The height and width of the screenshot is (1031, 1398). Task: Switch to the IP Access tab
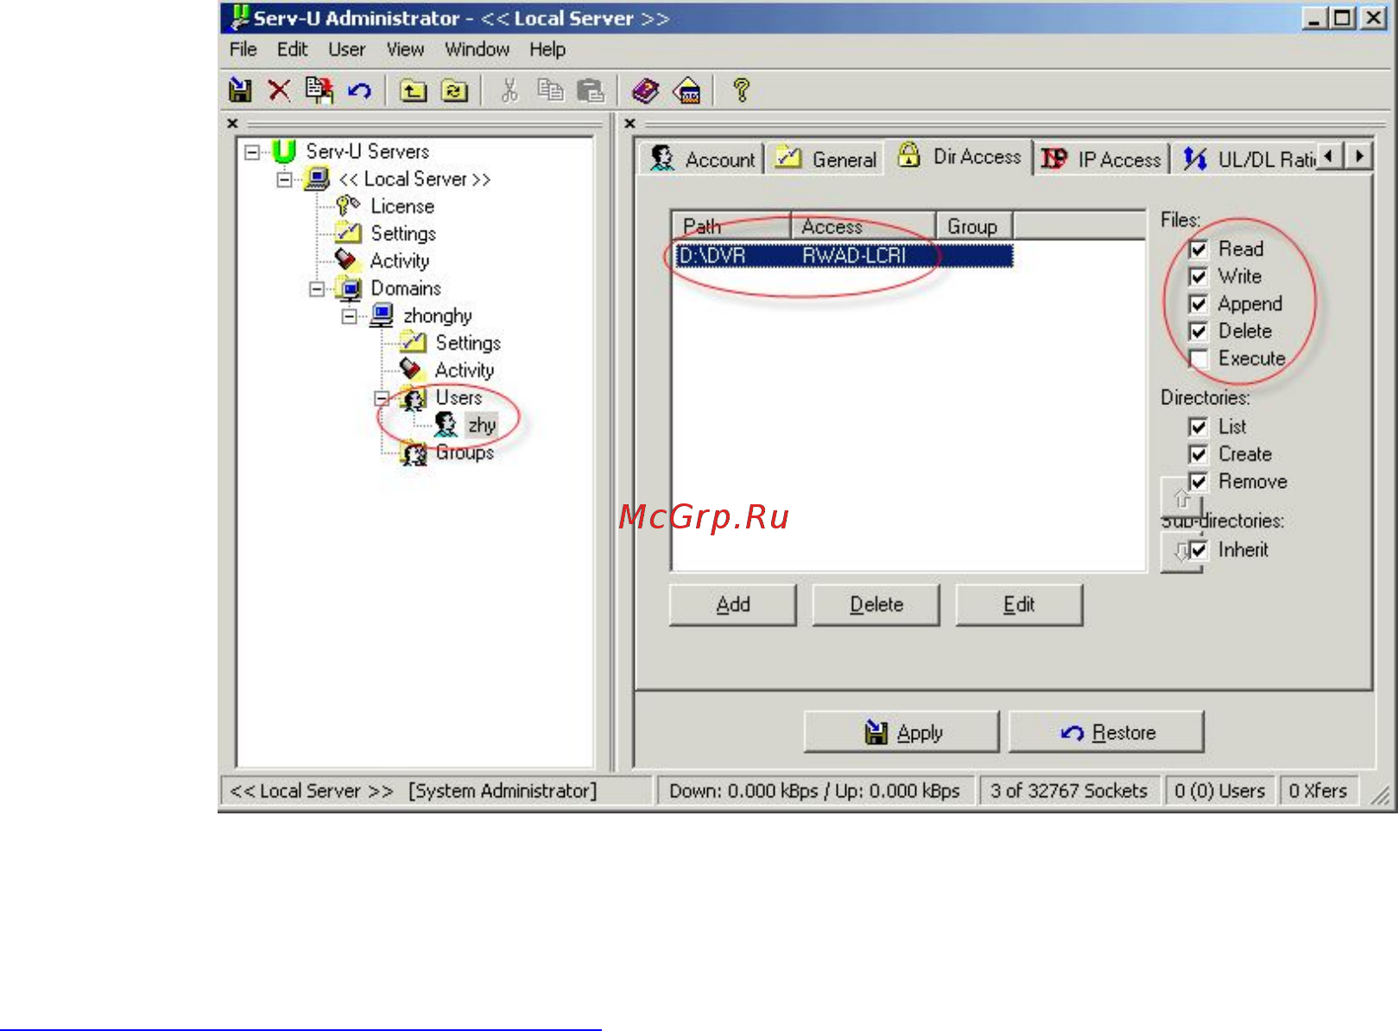[x=1102, y=159]
